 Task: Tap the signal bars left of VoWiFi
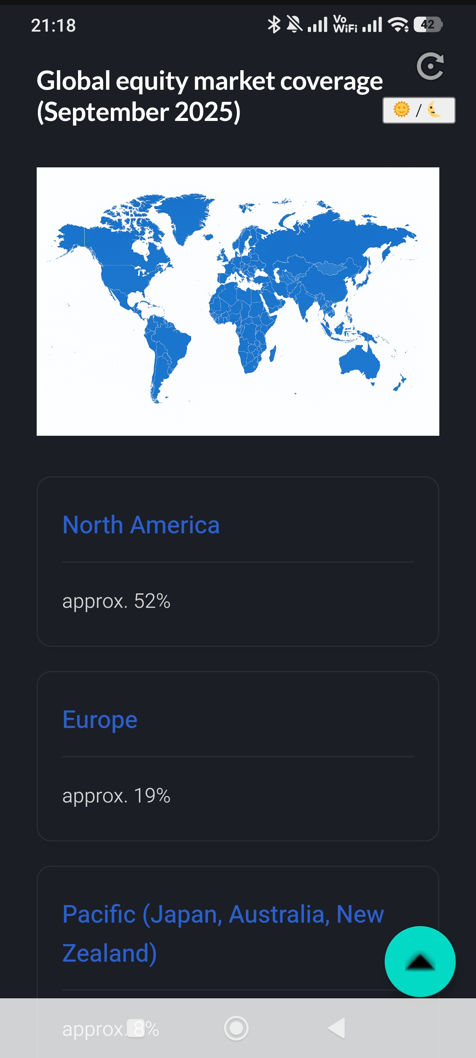pos(318,25)
